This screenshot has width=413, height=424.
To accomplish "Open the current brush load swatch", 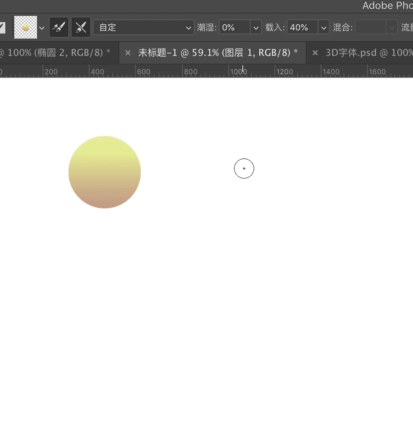I will 25,28.
